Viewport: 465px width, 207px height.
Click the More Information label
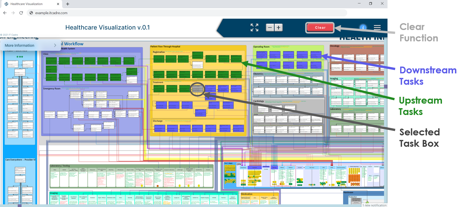pos(20,45)
